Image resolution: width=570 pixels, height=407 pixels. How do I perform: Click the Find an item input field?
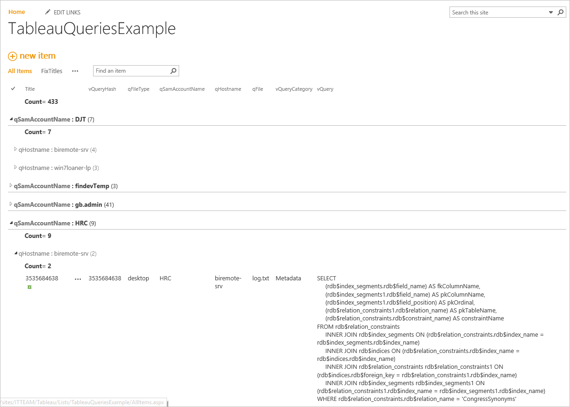[x=131, y=71]
